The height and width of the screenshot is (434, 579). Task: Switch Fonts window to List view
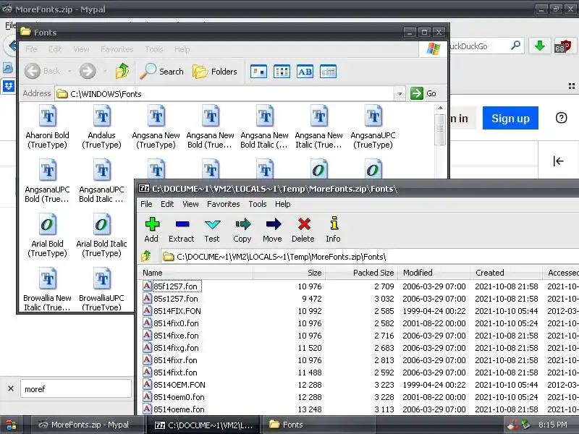pos(282,71)
